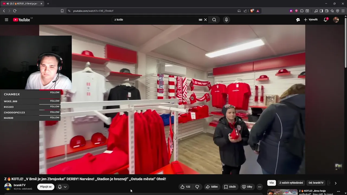347x195 pixels.
Task: Open the Leo AI sparkle icon
Action: (332, 11)
